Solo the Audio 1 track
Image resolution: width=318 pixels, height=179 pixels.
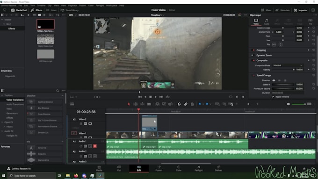[x=90, y=146]
